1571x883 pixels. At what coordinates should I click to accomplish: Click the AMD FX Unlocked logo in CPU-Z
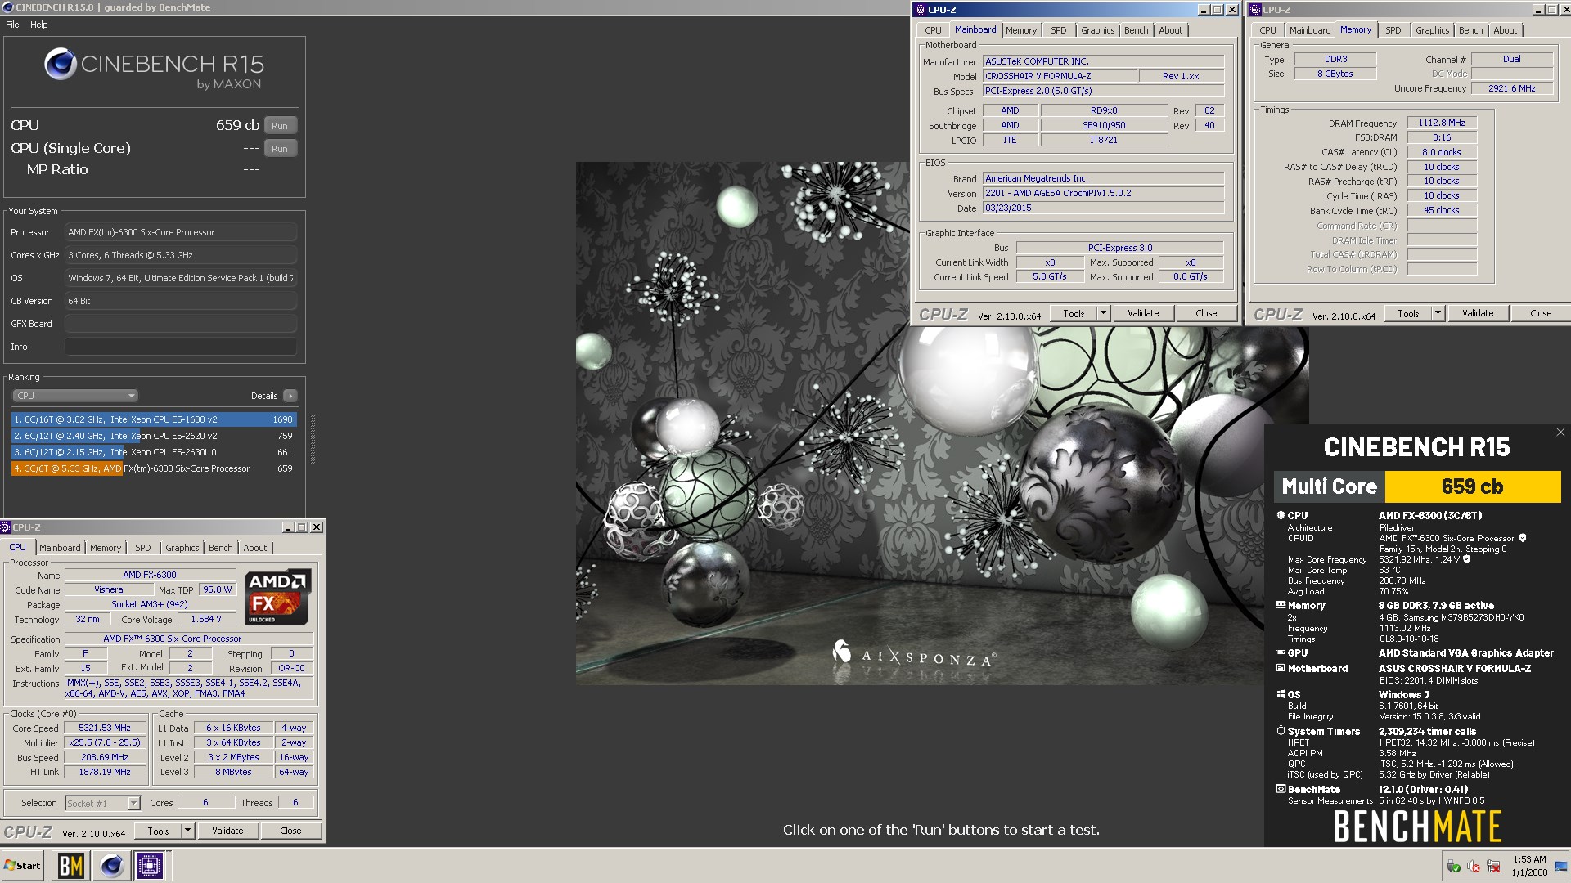tap(278, 597)
